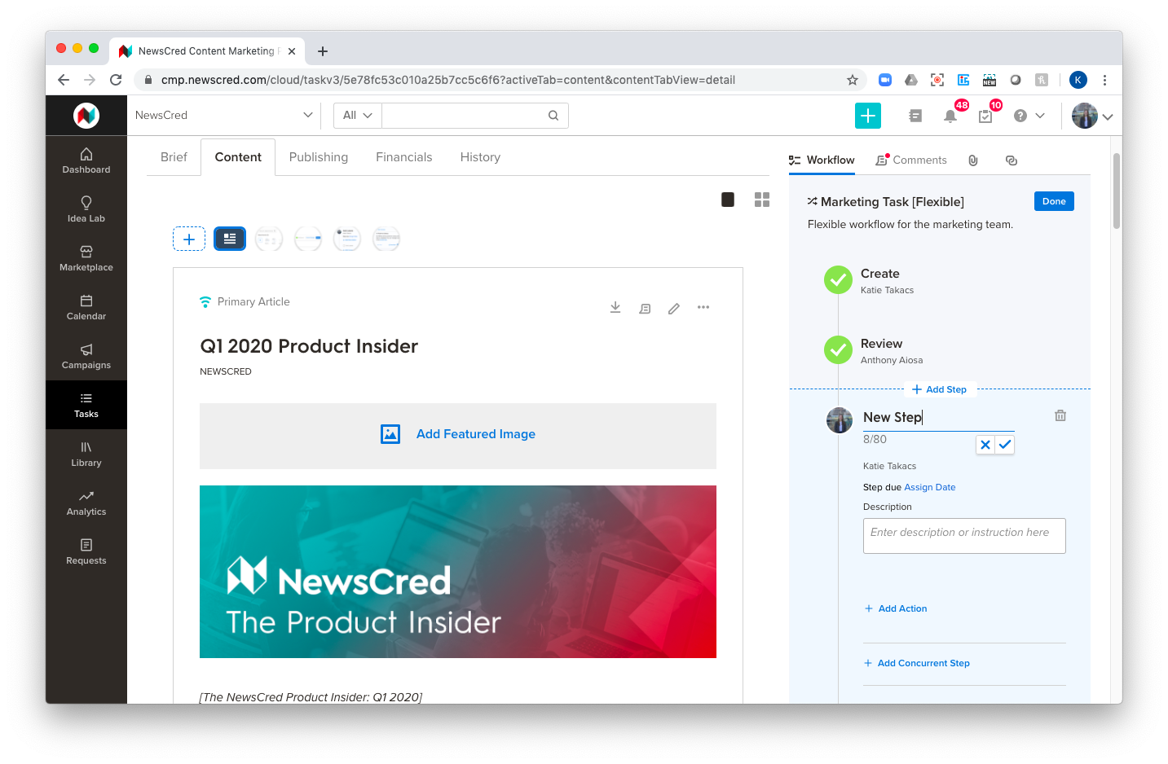Open the article comment icon
Image resolution: width=1168 pixels, height=764 pixels.
(x=645, y=308)
